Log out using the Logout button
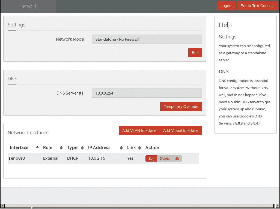The image size is (280, 209). 226,6
